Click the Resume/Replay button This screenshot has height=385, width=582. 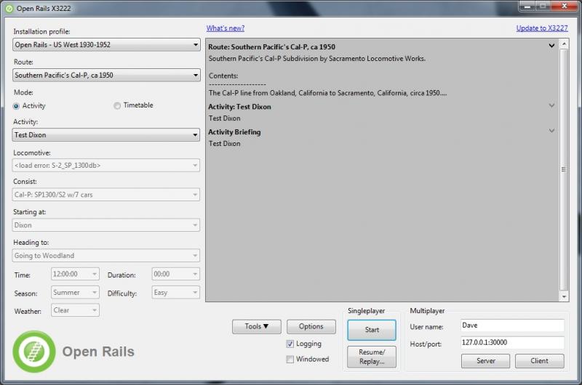tap(372, 357)
